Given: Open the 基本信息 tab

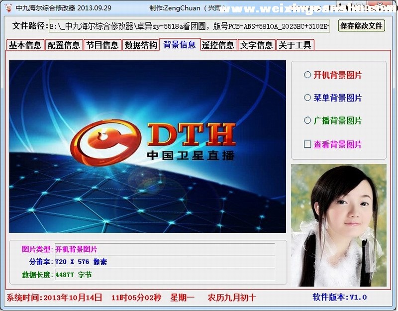Looking at the screenshot, I should coord(25,45).
